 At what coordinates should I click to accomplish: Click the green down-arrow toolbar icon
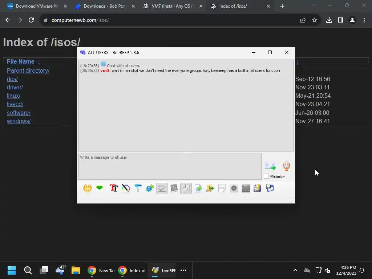[x=100, y=188]
